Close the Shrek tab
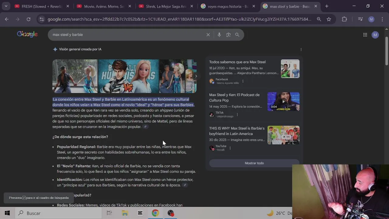This screenshot has height=219, width=389. point(192,6)
